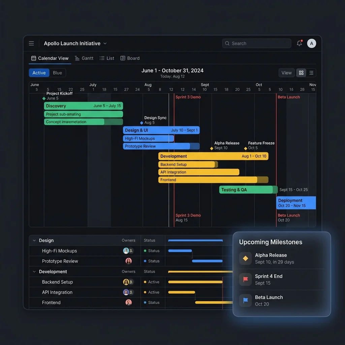
Task: Switch to grid layout view icon
Action: click(301, 73)
